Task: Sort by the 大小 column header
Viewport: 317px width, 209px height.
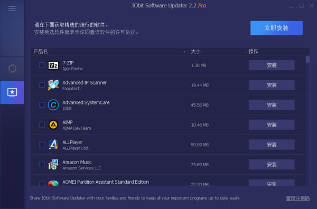Action: pyautogui.click(x=195, y=52)
